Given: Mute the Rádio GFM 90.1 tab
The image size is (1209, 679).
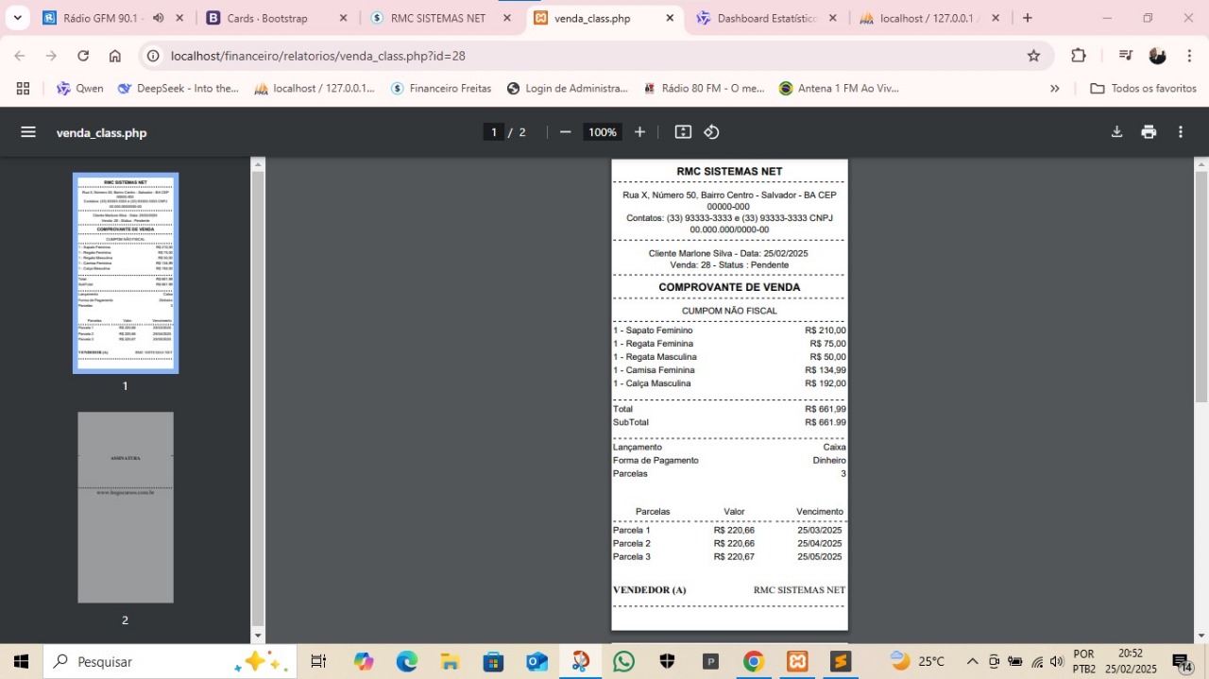Looking at the screenshot, I should (x=158, y=18).
